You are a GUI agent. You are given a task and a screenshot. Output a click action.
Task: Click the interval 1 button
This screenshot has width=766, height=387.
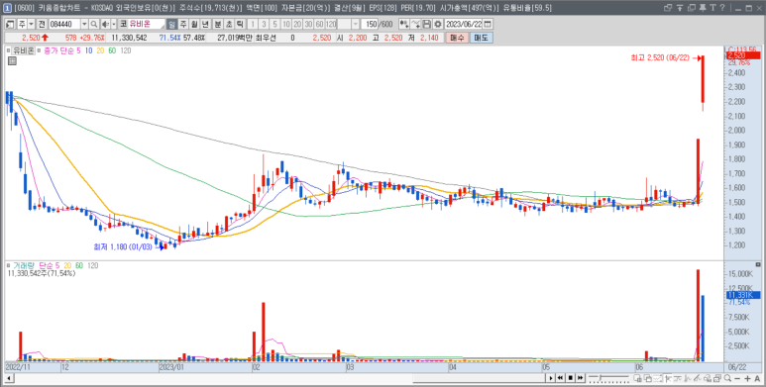[x=253, y=24]
